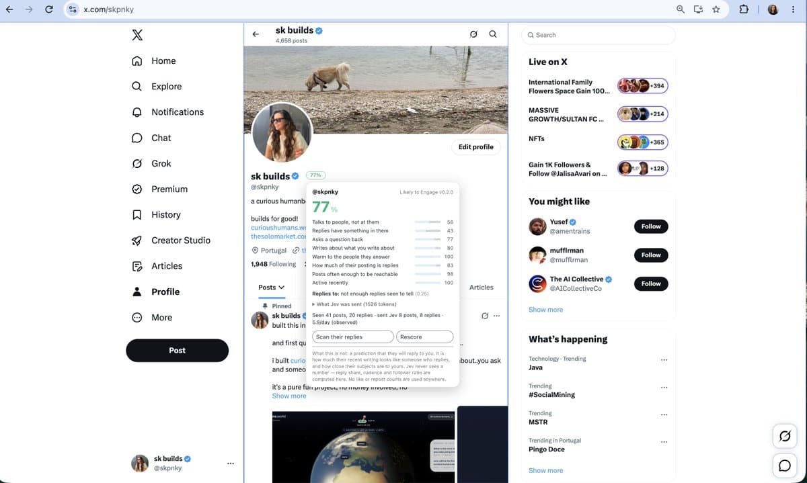This screenshot has height=483, width=807.
Task: Click floating Grok button at bottom right
Action: pyautogui.click(x=785, y=436)
